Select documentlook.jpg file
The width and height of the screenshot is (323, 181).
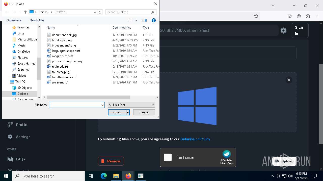tap(64, 35)
